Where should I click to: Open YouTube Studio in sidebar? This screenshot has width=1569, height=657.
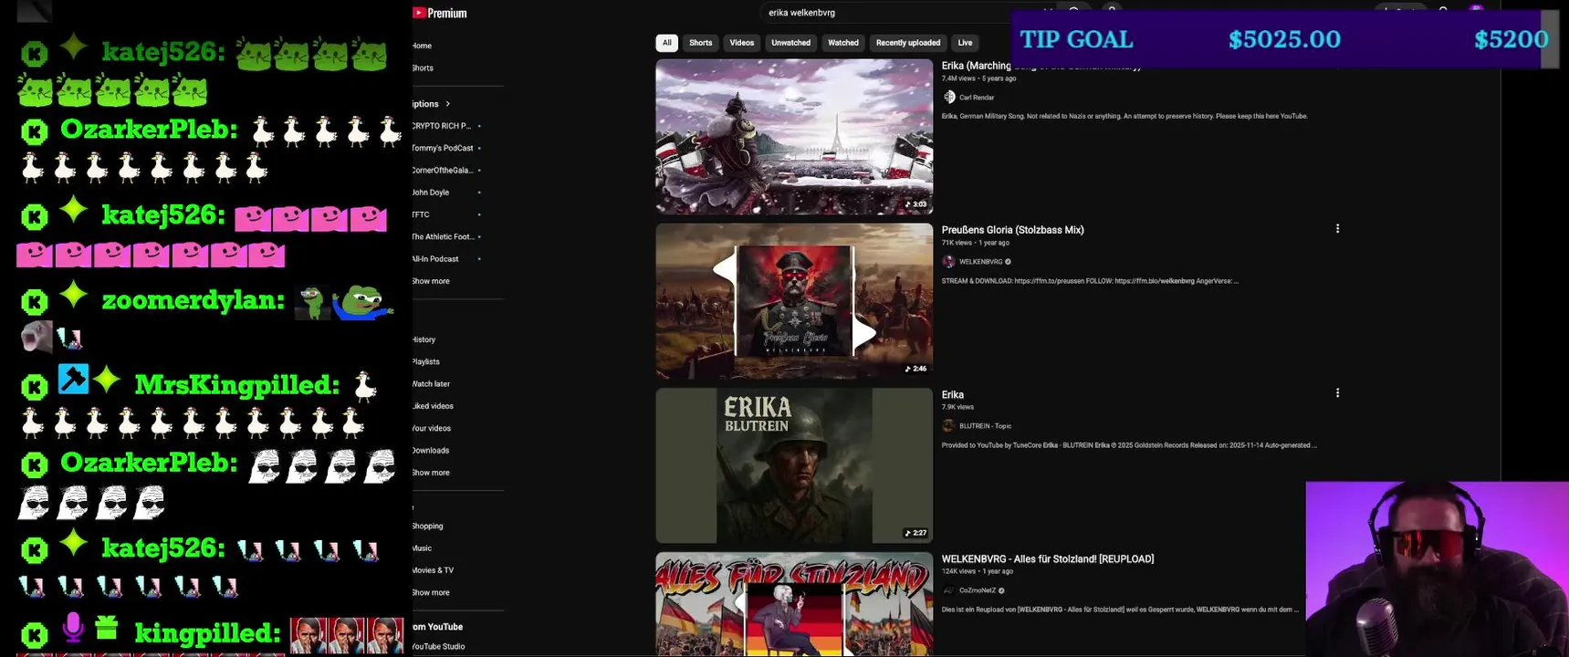[438, 646]
